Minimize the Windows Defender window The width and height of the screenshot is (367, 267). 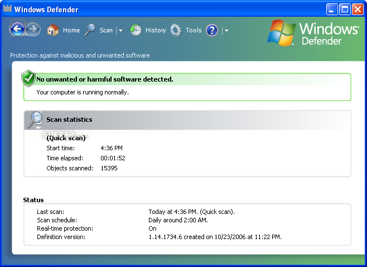tap(332, 9)
